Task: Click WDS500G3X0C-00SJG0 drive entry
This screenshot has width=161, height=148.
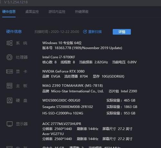Action: click(61, 100)
